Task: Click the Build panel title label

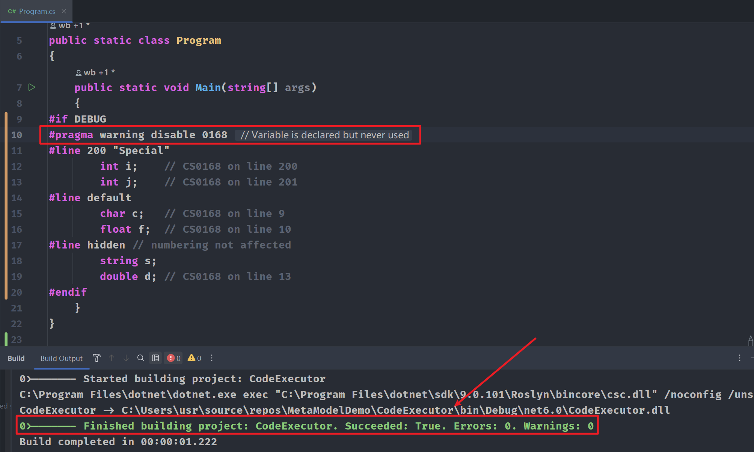Action: [16, 358]
